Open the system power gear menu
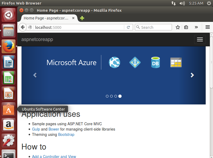This screenshot has width=213, height=158. 209,3
